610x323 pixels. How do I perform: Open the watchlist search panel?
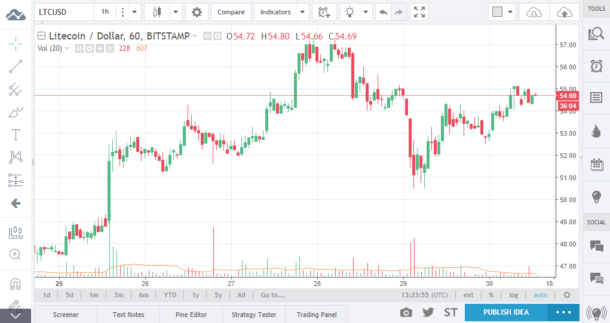pyautogui.click(x=596, y=34)
